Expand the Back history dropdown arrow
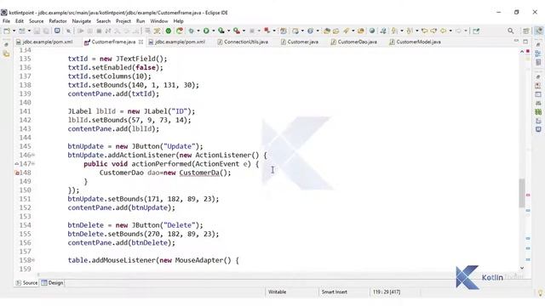This screenshot has width=545, height=306. click(x=450, y=31)
